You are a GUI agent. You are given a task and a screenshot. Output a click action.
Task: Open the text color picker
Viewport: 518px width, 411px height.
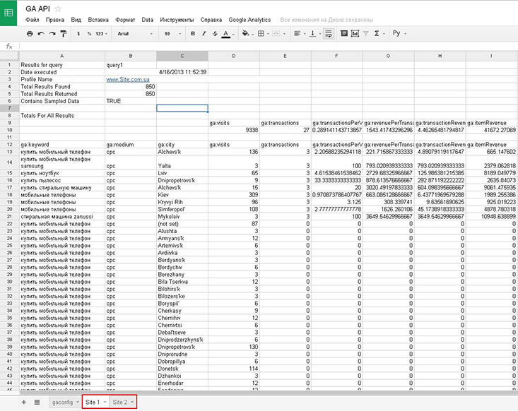(x=228, y=34)
